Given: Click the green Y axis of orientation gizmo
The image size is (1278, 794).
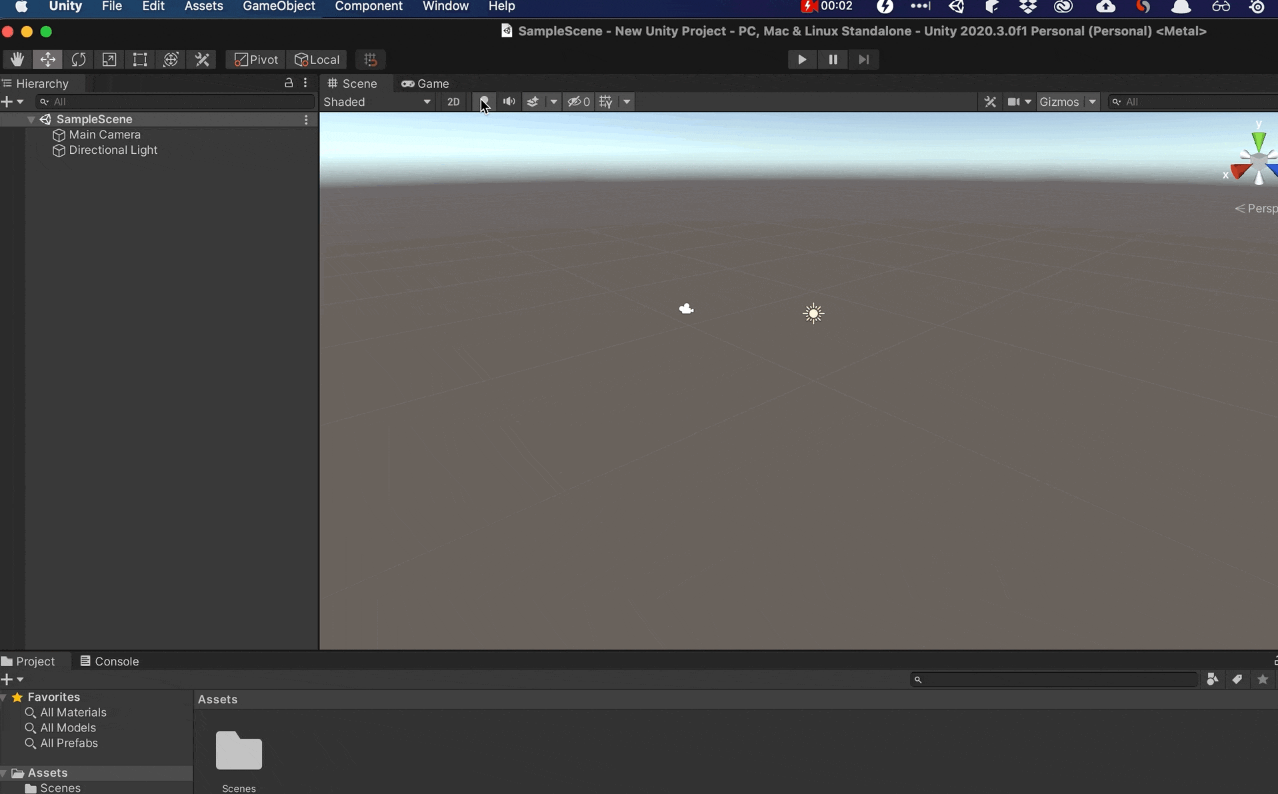Looking at the screenshot, I should [1258, 141].
